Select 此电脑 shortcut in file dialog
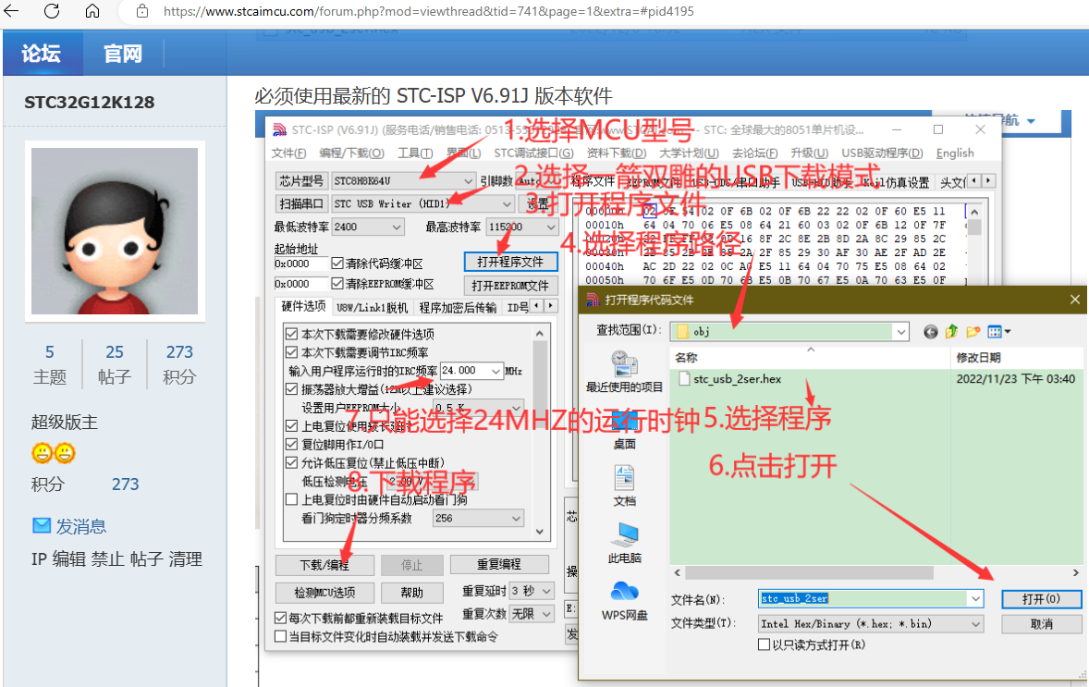 pos(624,543)
